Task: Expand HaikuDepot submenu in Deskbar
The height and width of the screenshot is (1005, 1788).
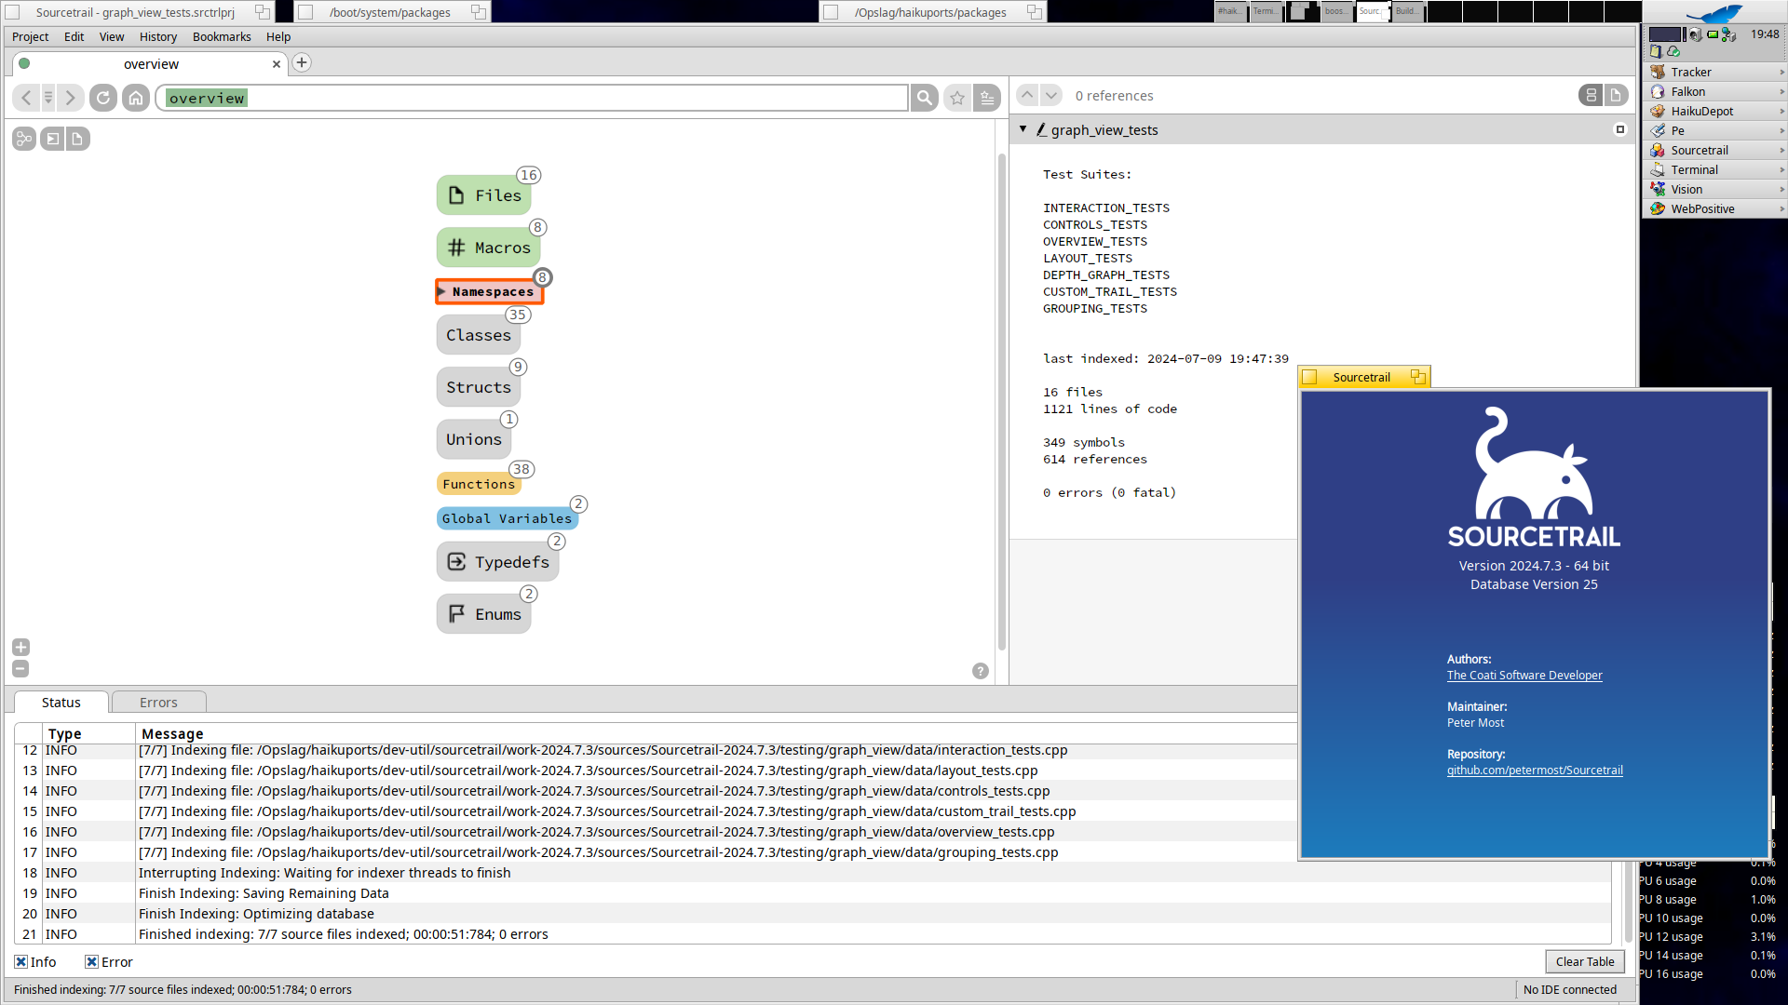Action: point(1781,111)
